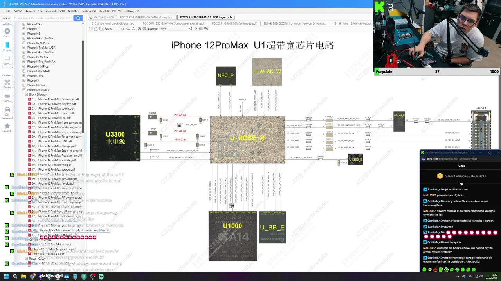Collapse iPhone12ProMax tree node

24,90
